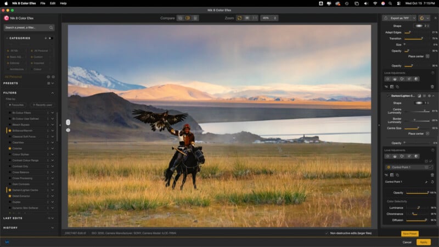
Task: Click the Colorise filter favourite star
Action: (x=9, y=148)
